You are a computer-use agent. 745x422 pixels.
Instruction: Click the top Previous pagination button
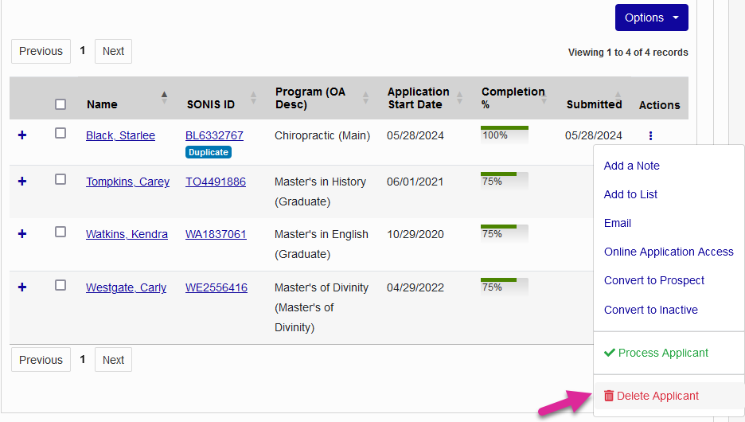click(41, 51)
